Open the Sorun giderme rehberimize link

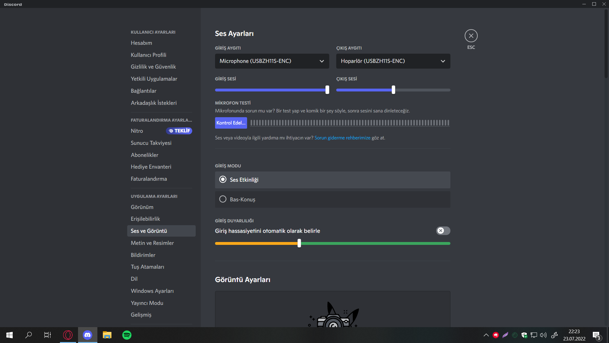point(342,138)
